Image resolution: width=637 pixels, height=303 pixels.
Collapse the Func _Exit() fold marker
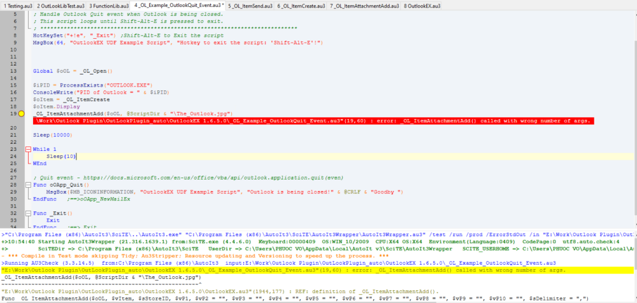tap(28, 213)
